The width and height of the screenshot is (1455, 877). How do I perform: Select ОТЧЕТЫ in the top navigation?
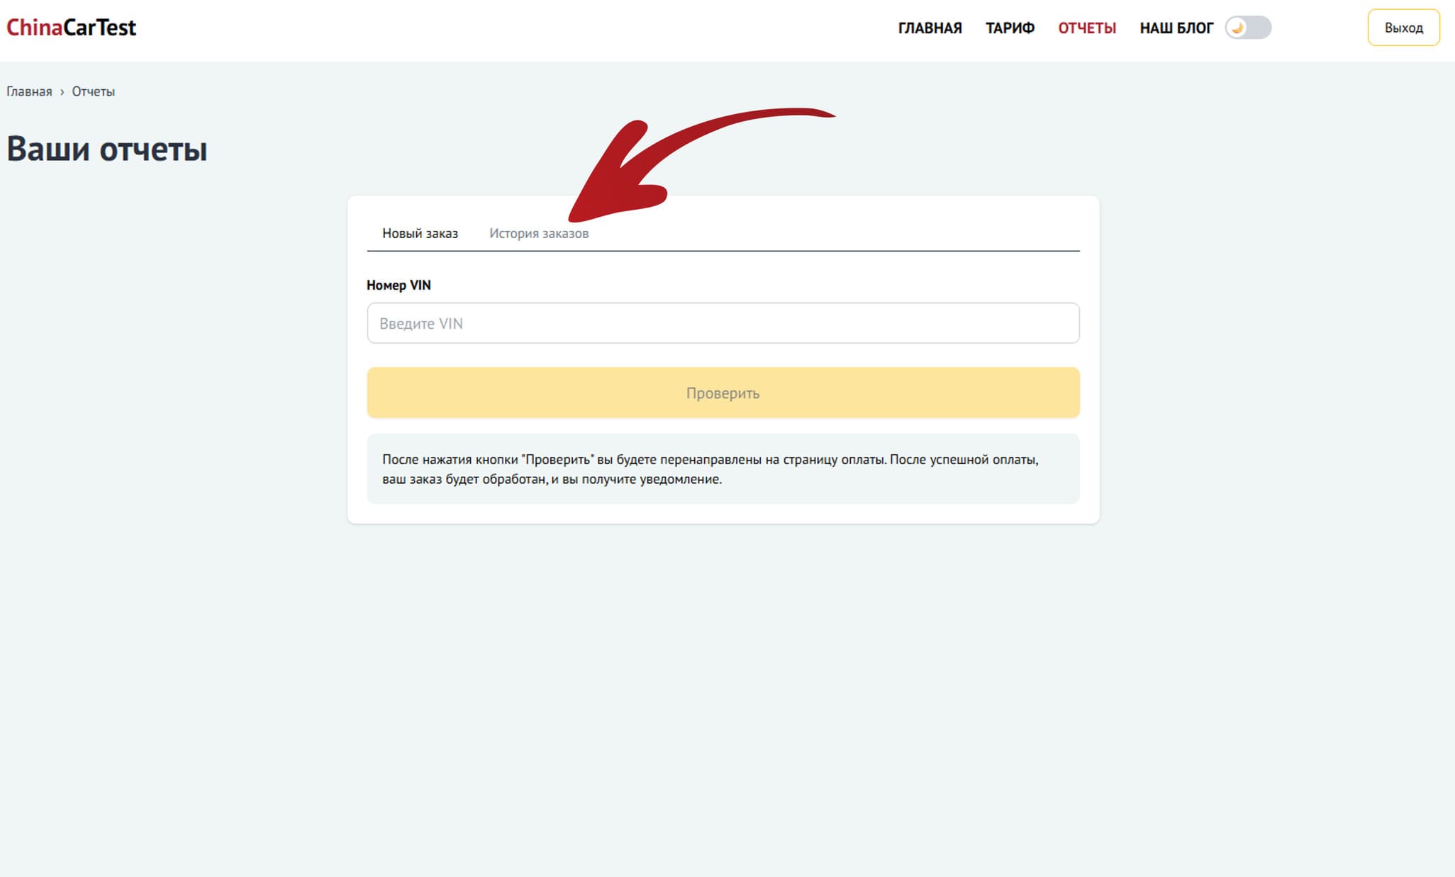click(1087, 28)
